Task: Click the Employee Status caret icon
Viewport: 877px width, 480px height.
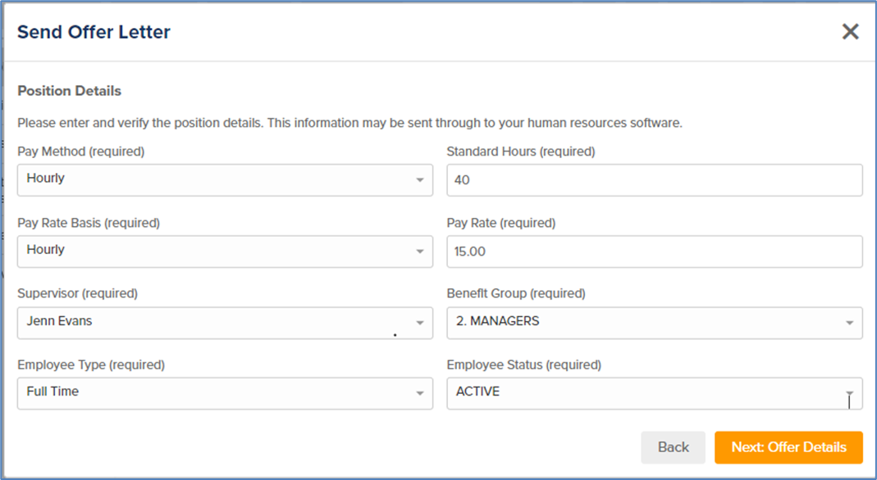Action: click(x=850, y=393)
